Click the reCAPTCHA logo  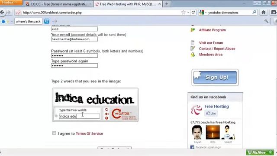pyautogui.click(x=124, y=114)
